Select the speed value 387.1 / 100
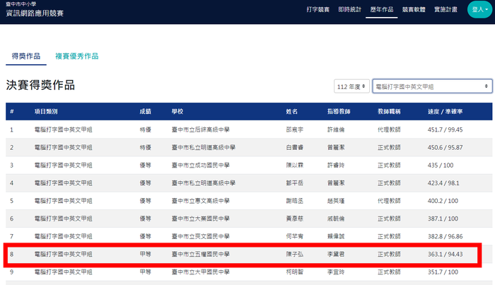This screenshot has width=495, height=285. tap(443, 219)
